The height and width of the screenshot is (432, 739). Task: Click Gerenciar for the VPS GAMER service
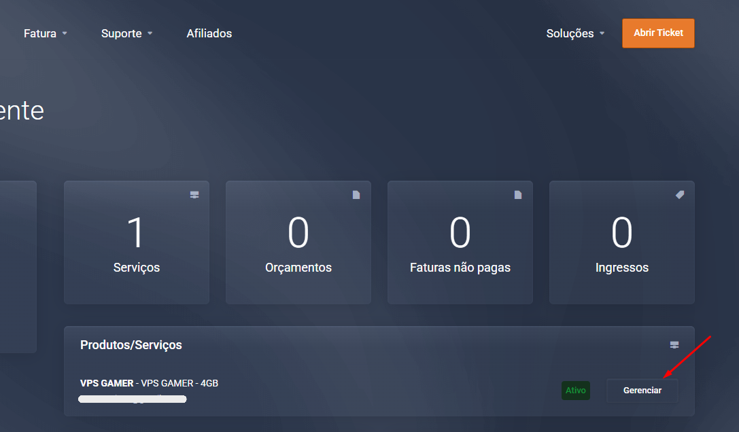[642, 390]
